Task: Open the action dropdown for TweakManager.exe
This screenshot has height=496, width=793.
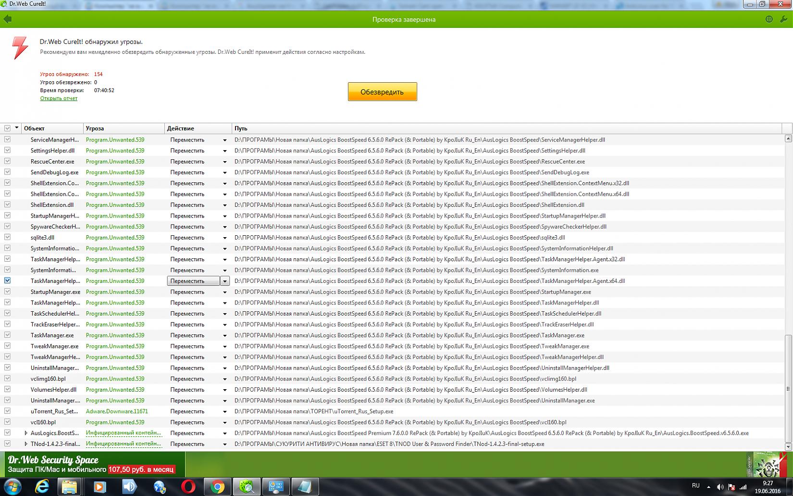Action: [x=224, y=346]
